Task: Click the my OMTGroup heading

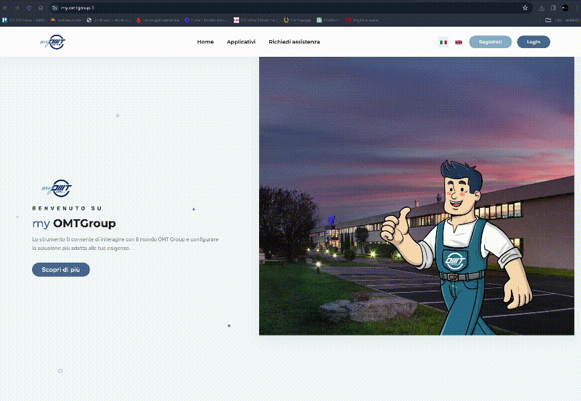Action: (74, 223)
